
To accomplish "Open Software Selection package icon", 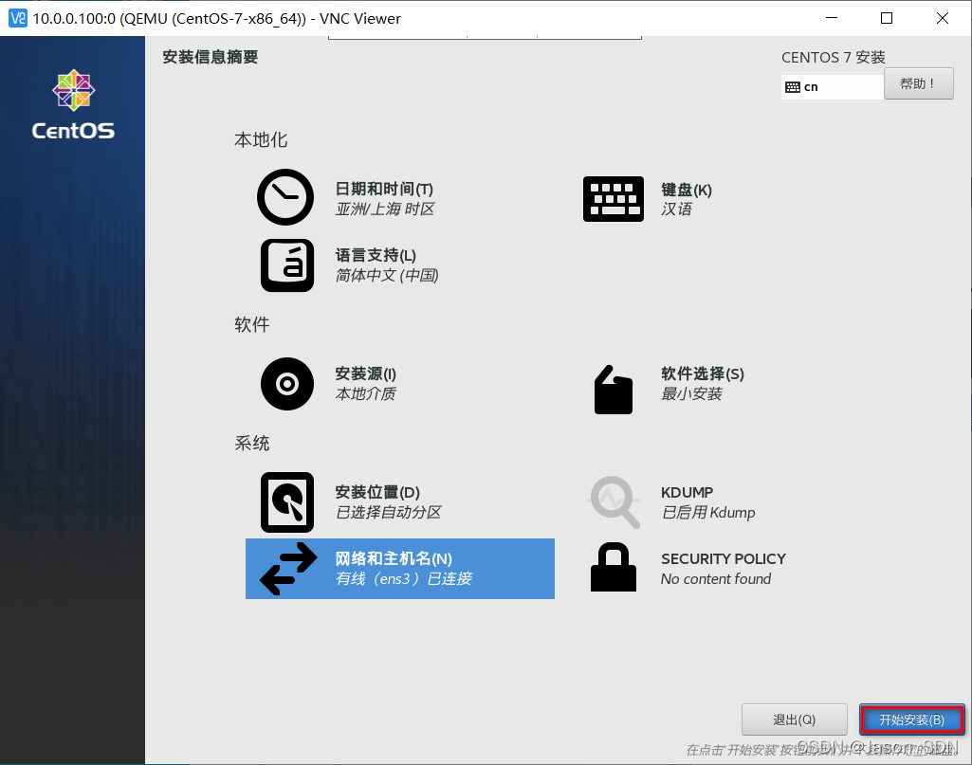I will 614,390.
